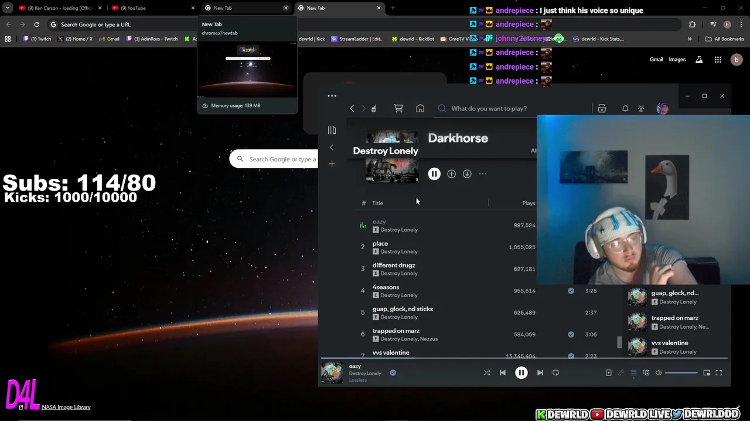Open more options beside album download icon
The width and height of the screenshot is (750, 421).
(x=483, y=174)
